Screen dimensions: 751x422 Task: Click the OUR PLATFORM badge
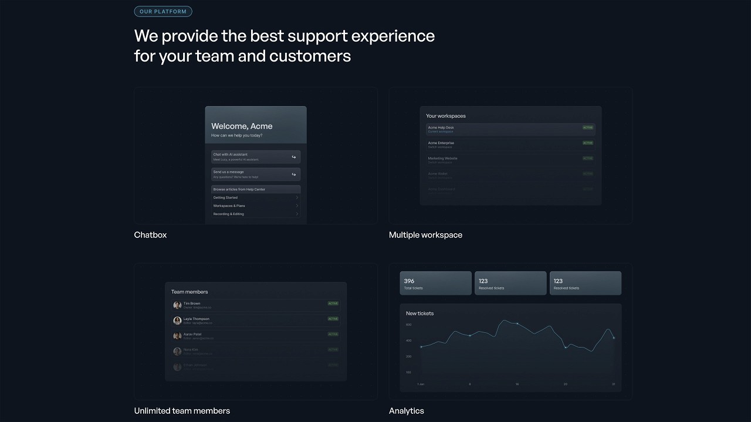pos(163,11)
